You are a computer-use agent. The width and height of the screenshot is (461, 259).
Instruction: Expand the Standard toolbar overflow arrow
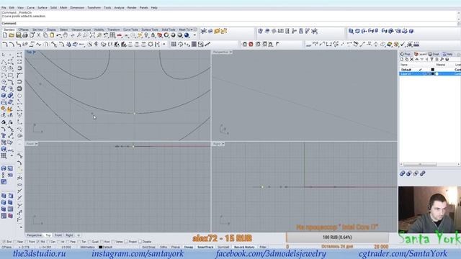[194, 35]
